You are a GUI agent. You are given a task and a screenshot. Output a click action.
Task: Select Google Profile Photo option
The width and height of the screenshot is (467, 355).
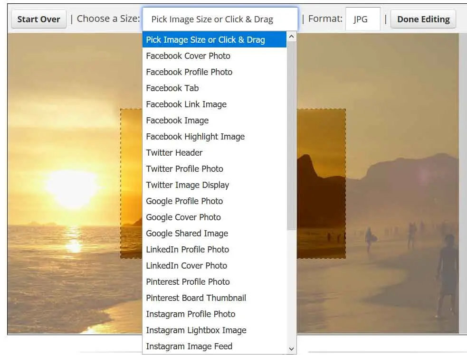(214, 201)
